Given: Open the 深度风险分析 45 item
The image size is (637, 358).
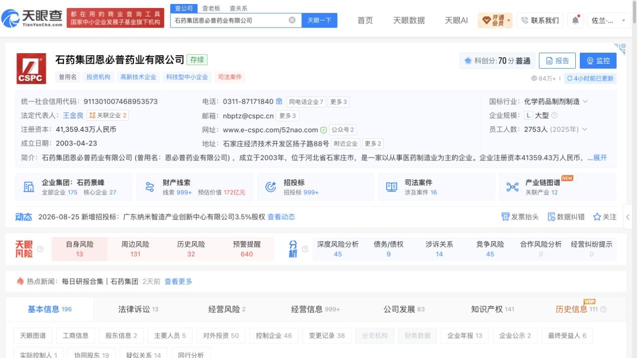Looking at the screenshot, I should (338, 249).
